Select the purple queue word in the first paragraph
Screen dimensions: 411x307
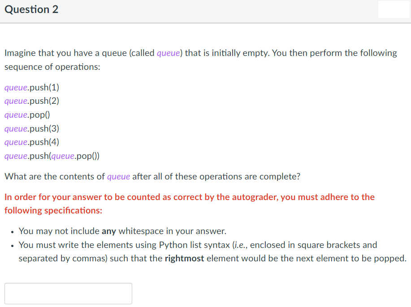coord(168,53)
